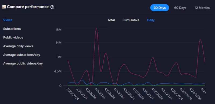The height and width of the screenshot is (104, 215).
Task: Click the chart emoji beside Compare performance
Action: pos(4,7)
